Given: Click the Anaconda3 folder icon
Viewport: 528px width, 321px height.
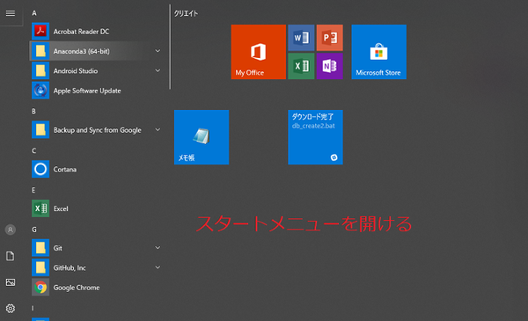Looking at the screenshot, I should click(40, 51).
